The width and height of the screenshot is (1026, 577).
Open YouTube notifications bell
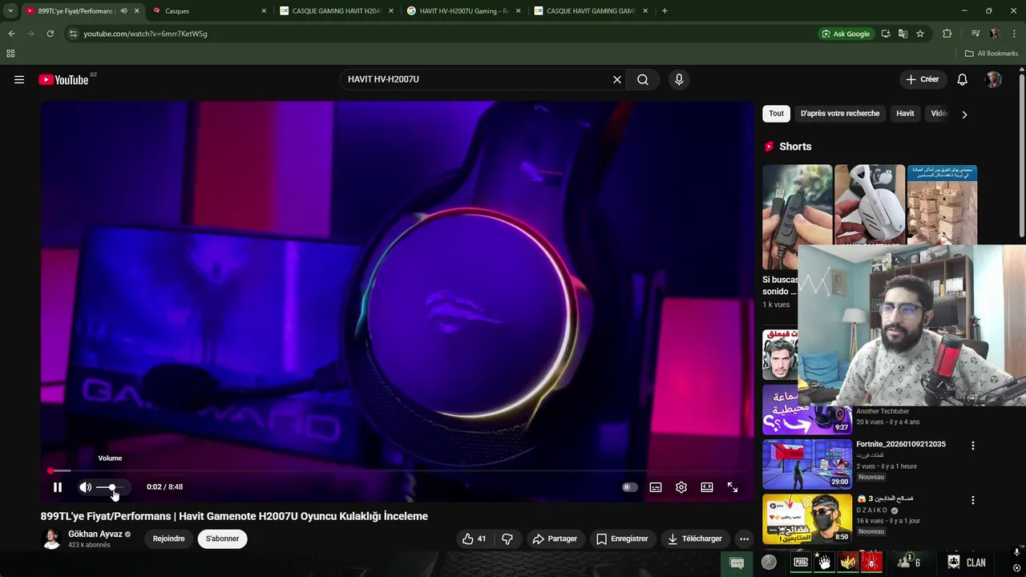[x=962, y=79]
